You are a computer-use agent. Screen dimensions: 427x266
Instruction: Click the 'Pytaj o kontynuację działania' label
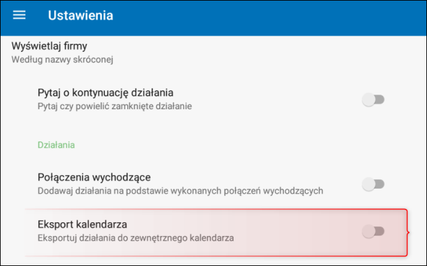(106, 93)
